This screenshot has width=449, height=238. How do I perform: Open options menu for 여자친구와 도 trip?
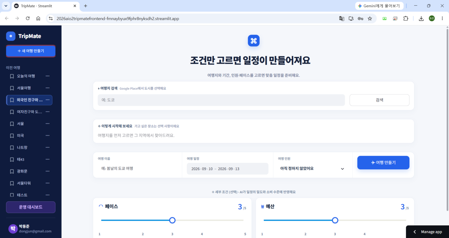[48, 112]
